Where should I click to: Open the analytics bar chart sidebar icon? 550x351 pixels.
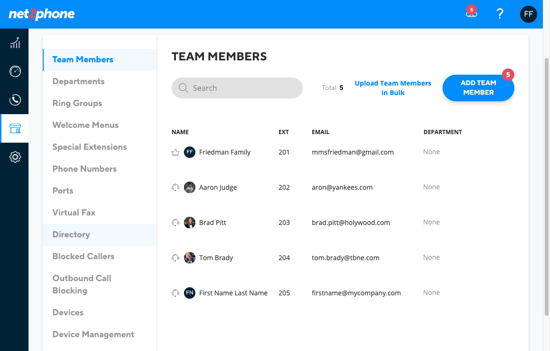[x=15, y=43]
